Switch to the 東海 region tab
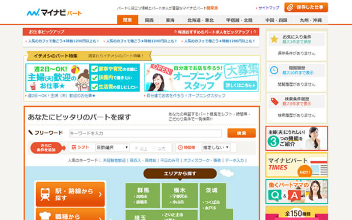 (170, 20)
